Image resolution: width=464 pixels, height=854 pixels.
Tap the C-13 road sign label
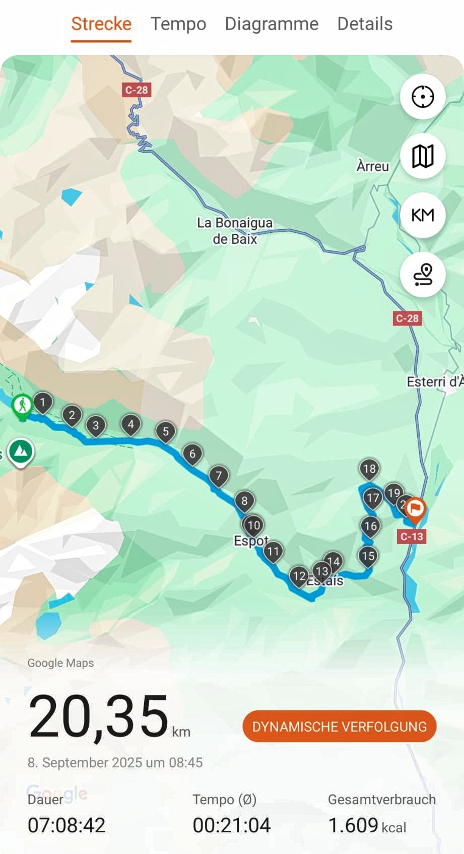(412, 537)
